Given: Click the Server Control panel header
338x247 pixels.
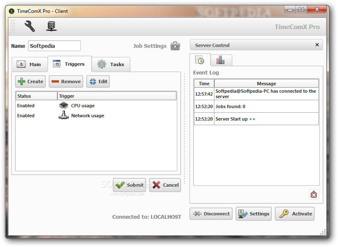Looking at the screenshot, I should pyautogui.click(x=256, y=45).
